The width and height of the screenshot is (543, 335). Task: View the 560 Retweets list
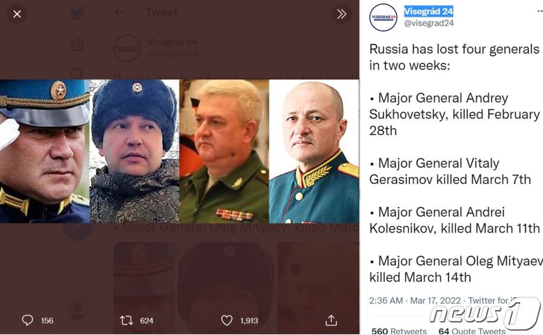tap(399, 331)
